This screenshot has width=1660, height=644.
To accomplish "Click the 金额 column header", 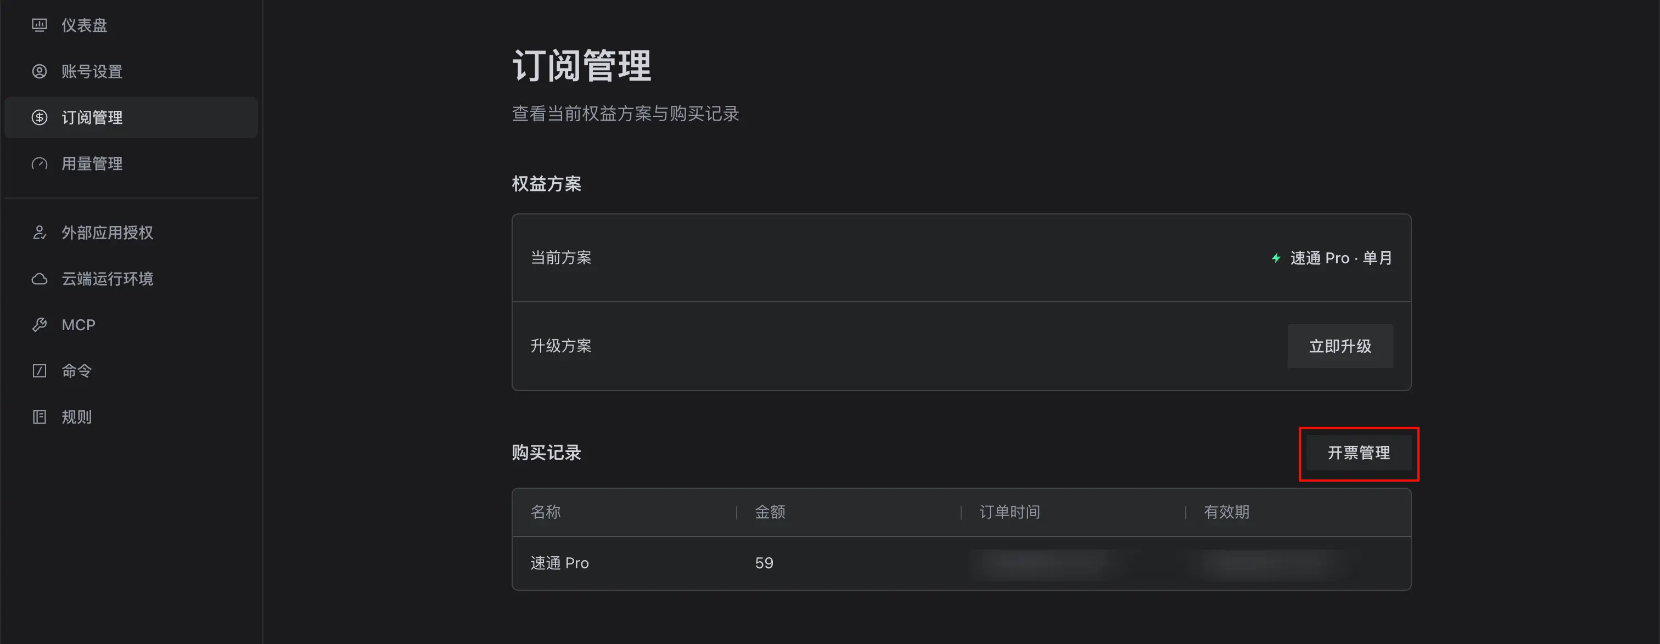I will click(x=770, y=512).
